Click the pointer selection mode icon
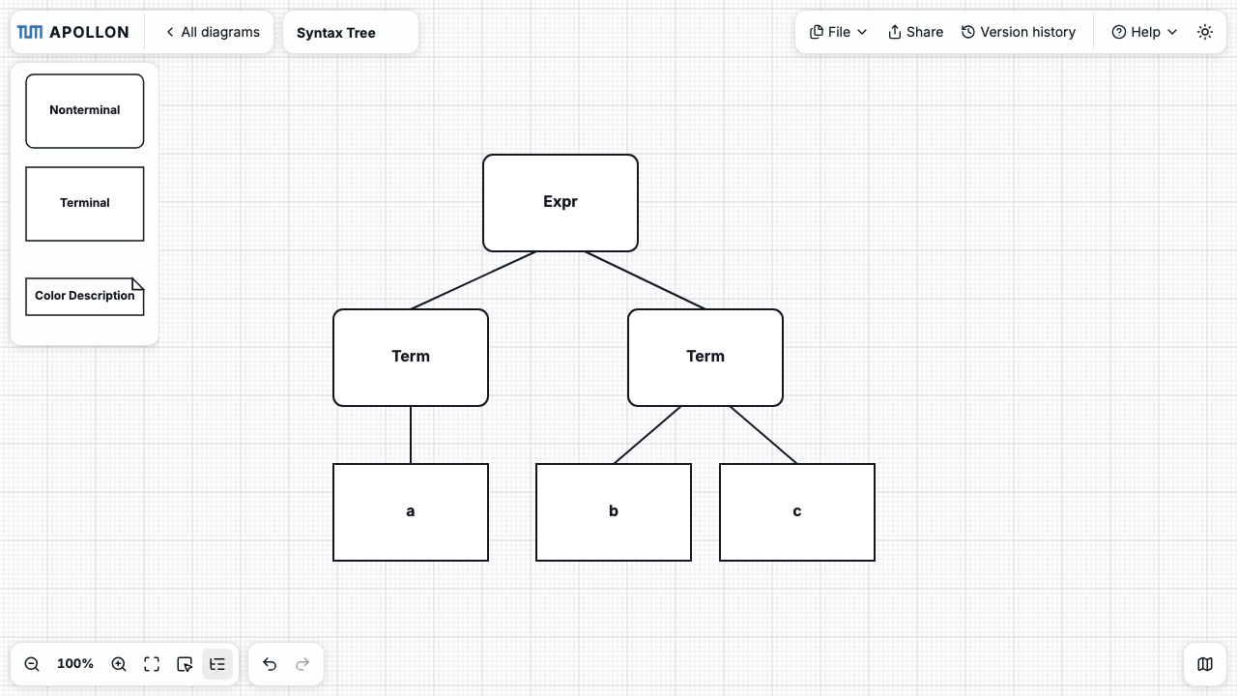The width and height of the screenshot is (1237, 696). click(x=185, y=664)
